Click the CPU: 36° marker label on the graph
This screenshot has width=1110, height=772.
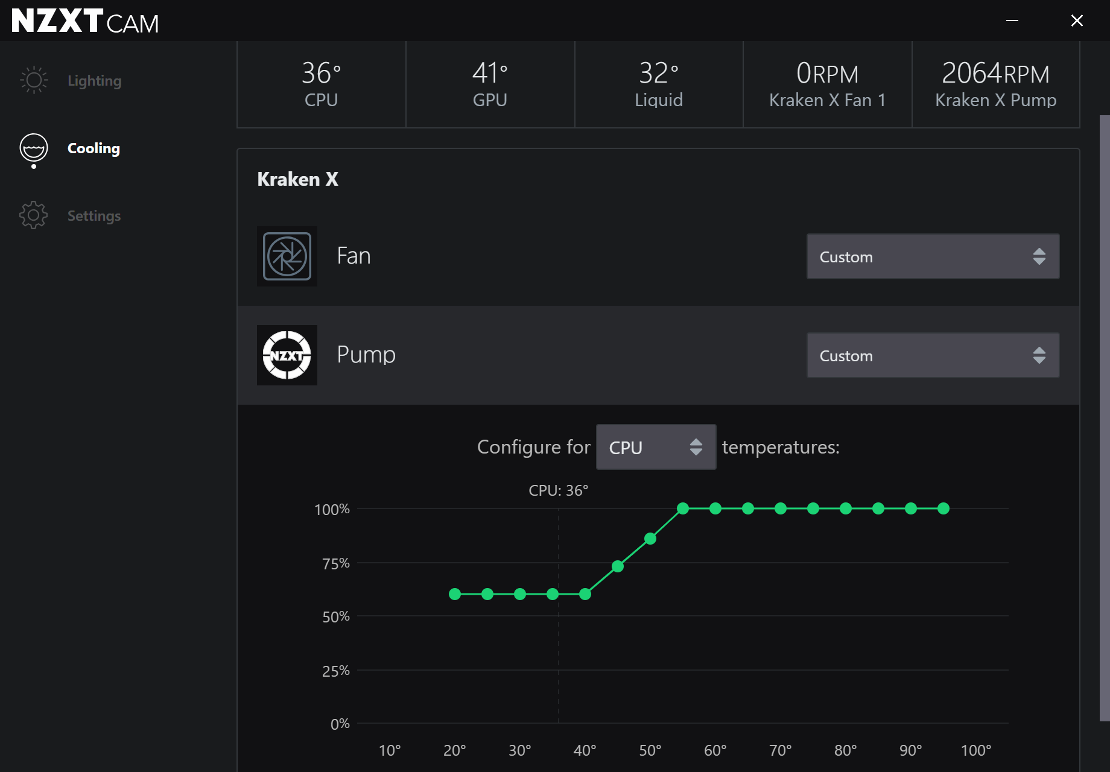(559, 490)
